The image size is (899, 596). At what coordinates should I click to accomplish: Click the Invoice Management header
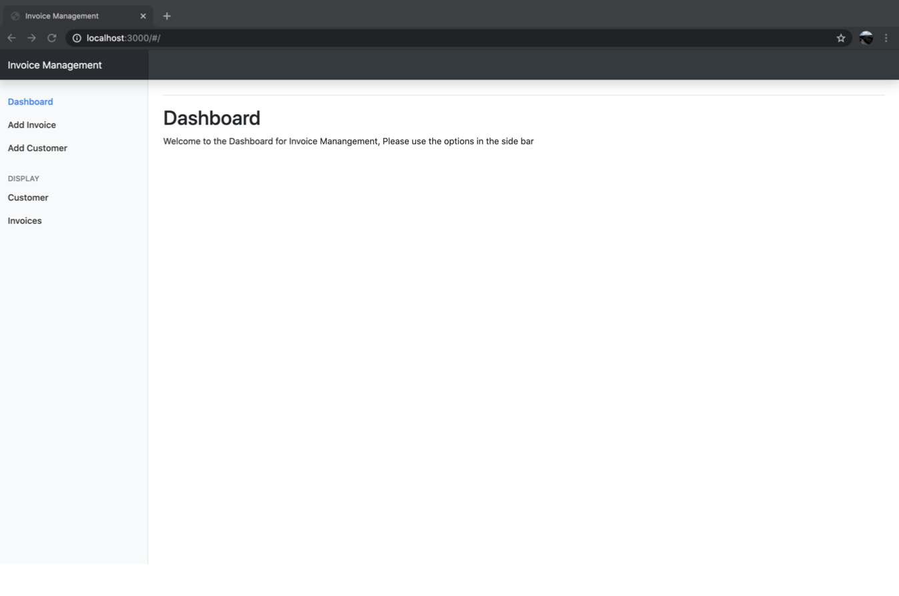[x=54, y=65]
